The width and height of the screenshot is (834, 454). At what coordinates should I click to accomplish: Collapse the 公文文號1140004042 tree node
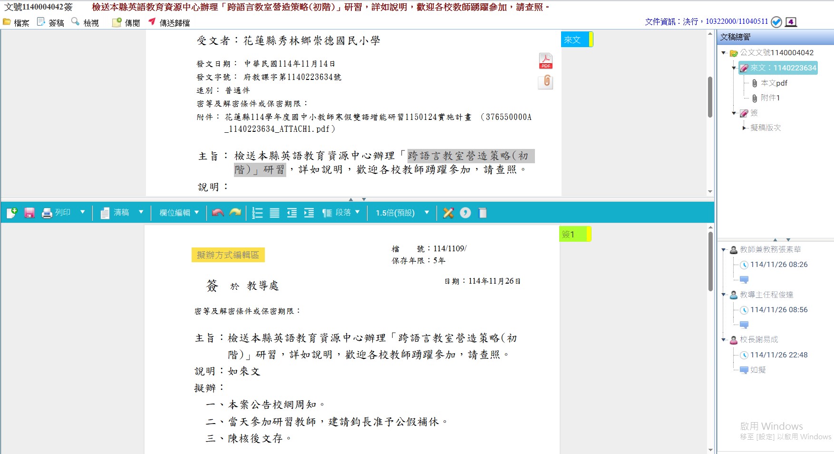point(724,53)
